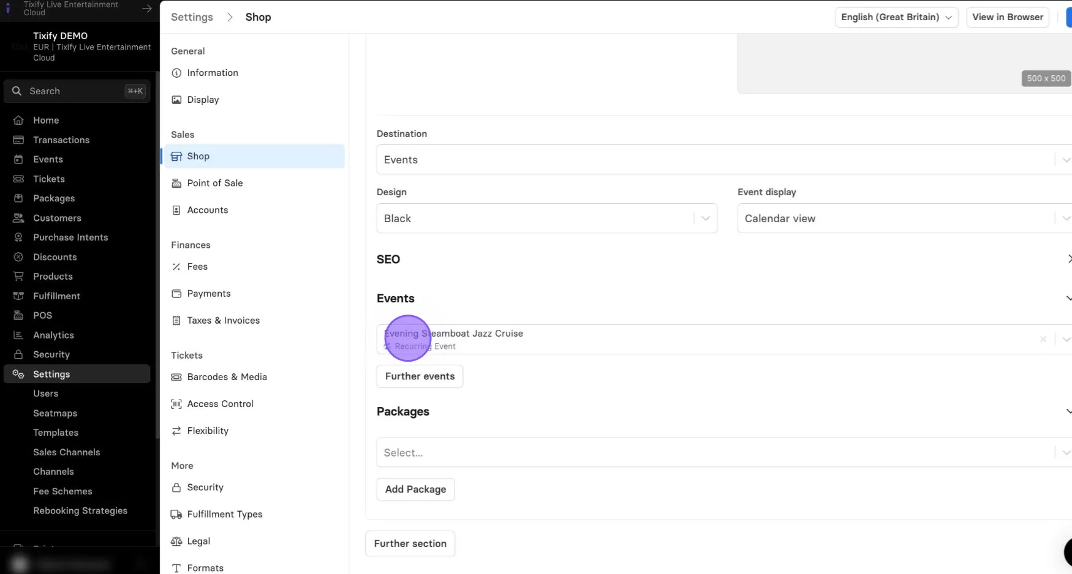Click the View in Browser button
1072x574 pixels.
(1008, 17)
